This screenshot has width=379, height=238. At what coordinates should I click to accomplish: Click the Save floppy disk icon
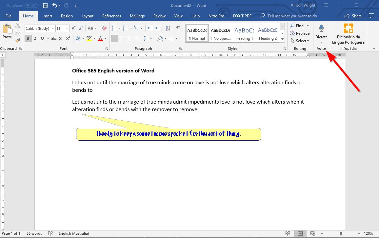(x=45, y=6)
